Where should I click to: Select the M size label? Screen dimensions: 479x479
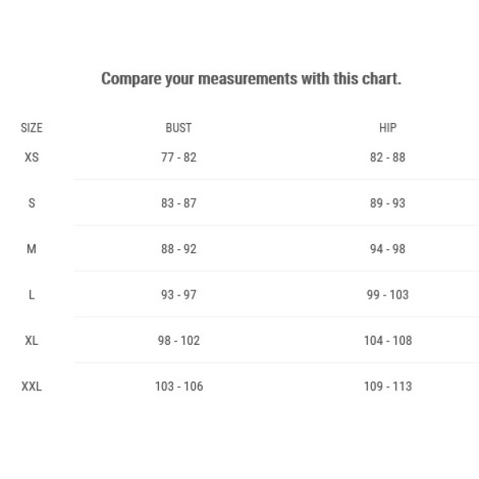pyautogui.click(x=31, y=249)
